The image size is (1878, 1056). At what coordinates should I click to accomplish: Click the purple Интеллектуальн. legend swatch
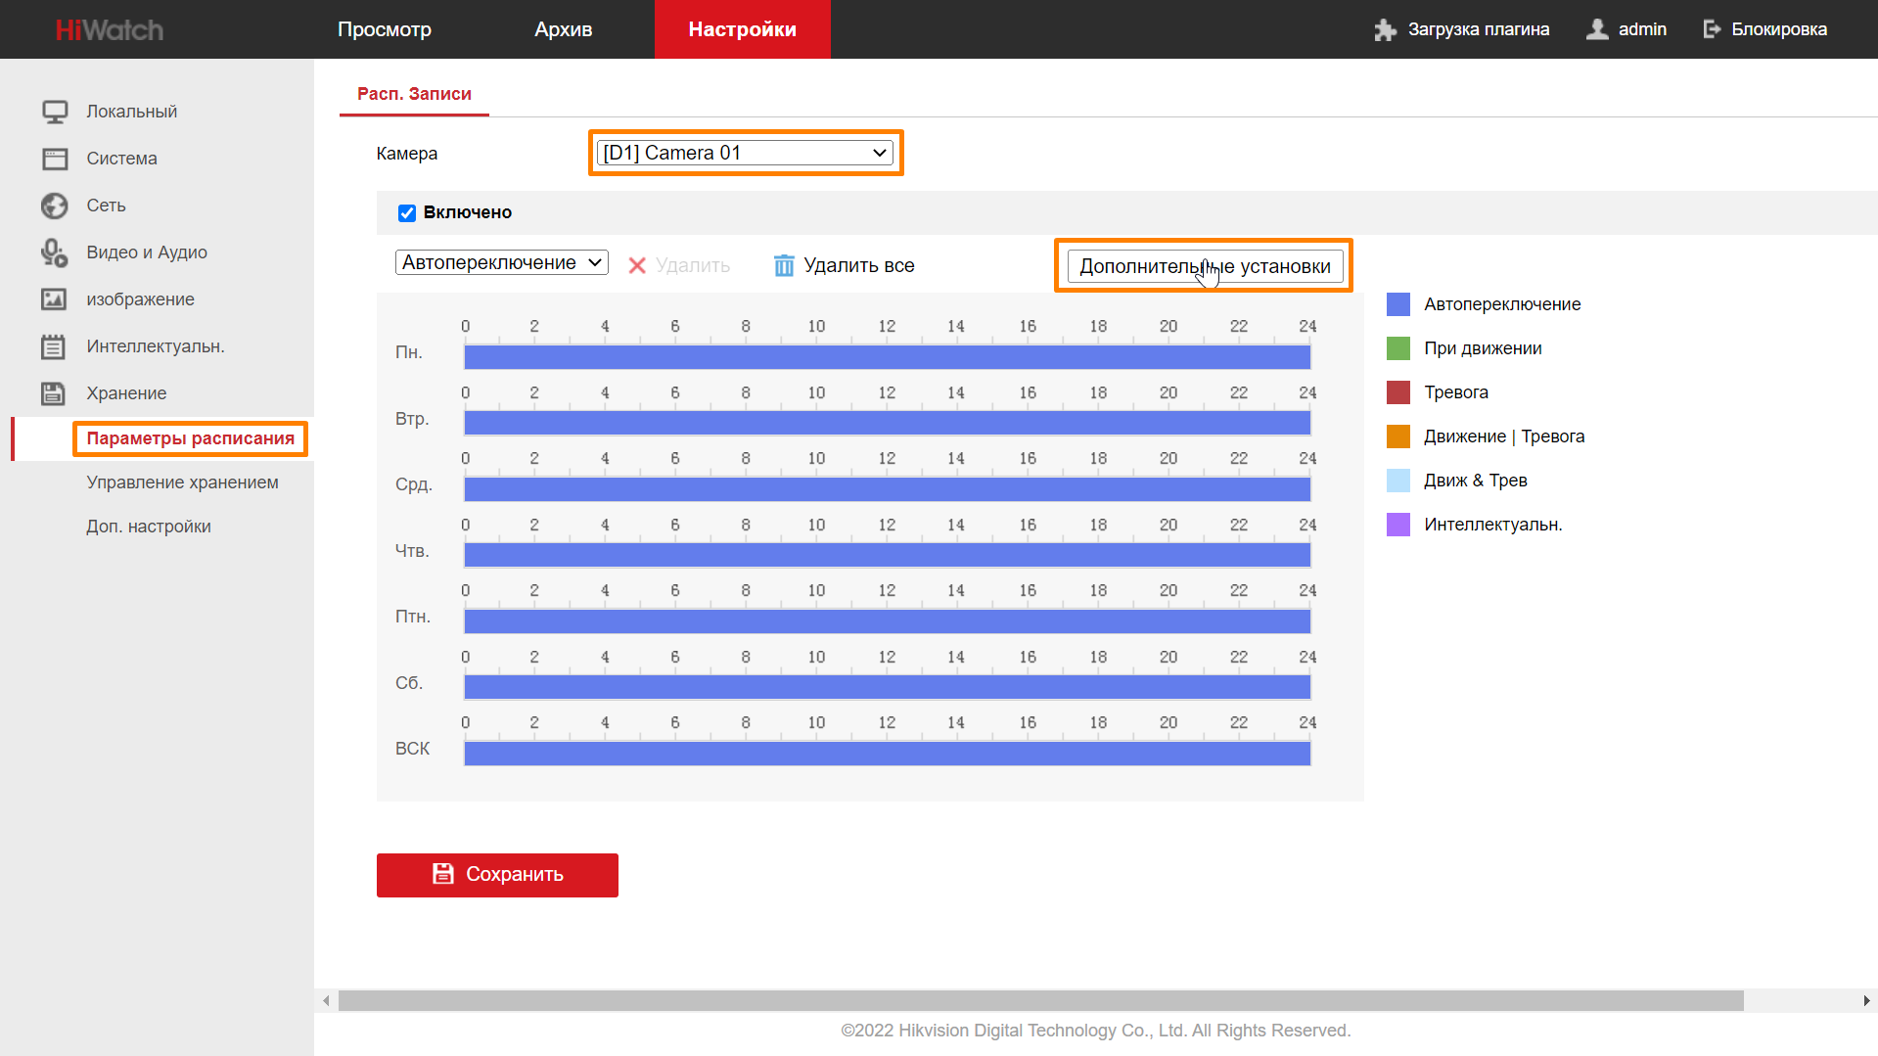[x=1398, y=525]
